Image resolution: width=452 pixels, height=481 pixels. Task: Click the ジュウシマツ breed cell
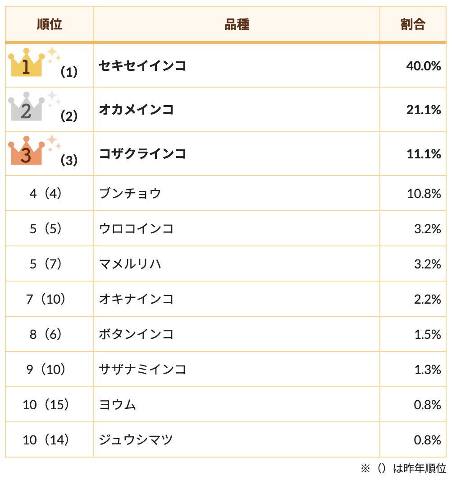tap(136, 440)
